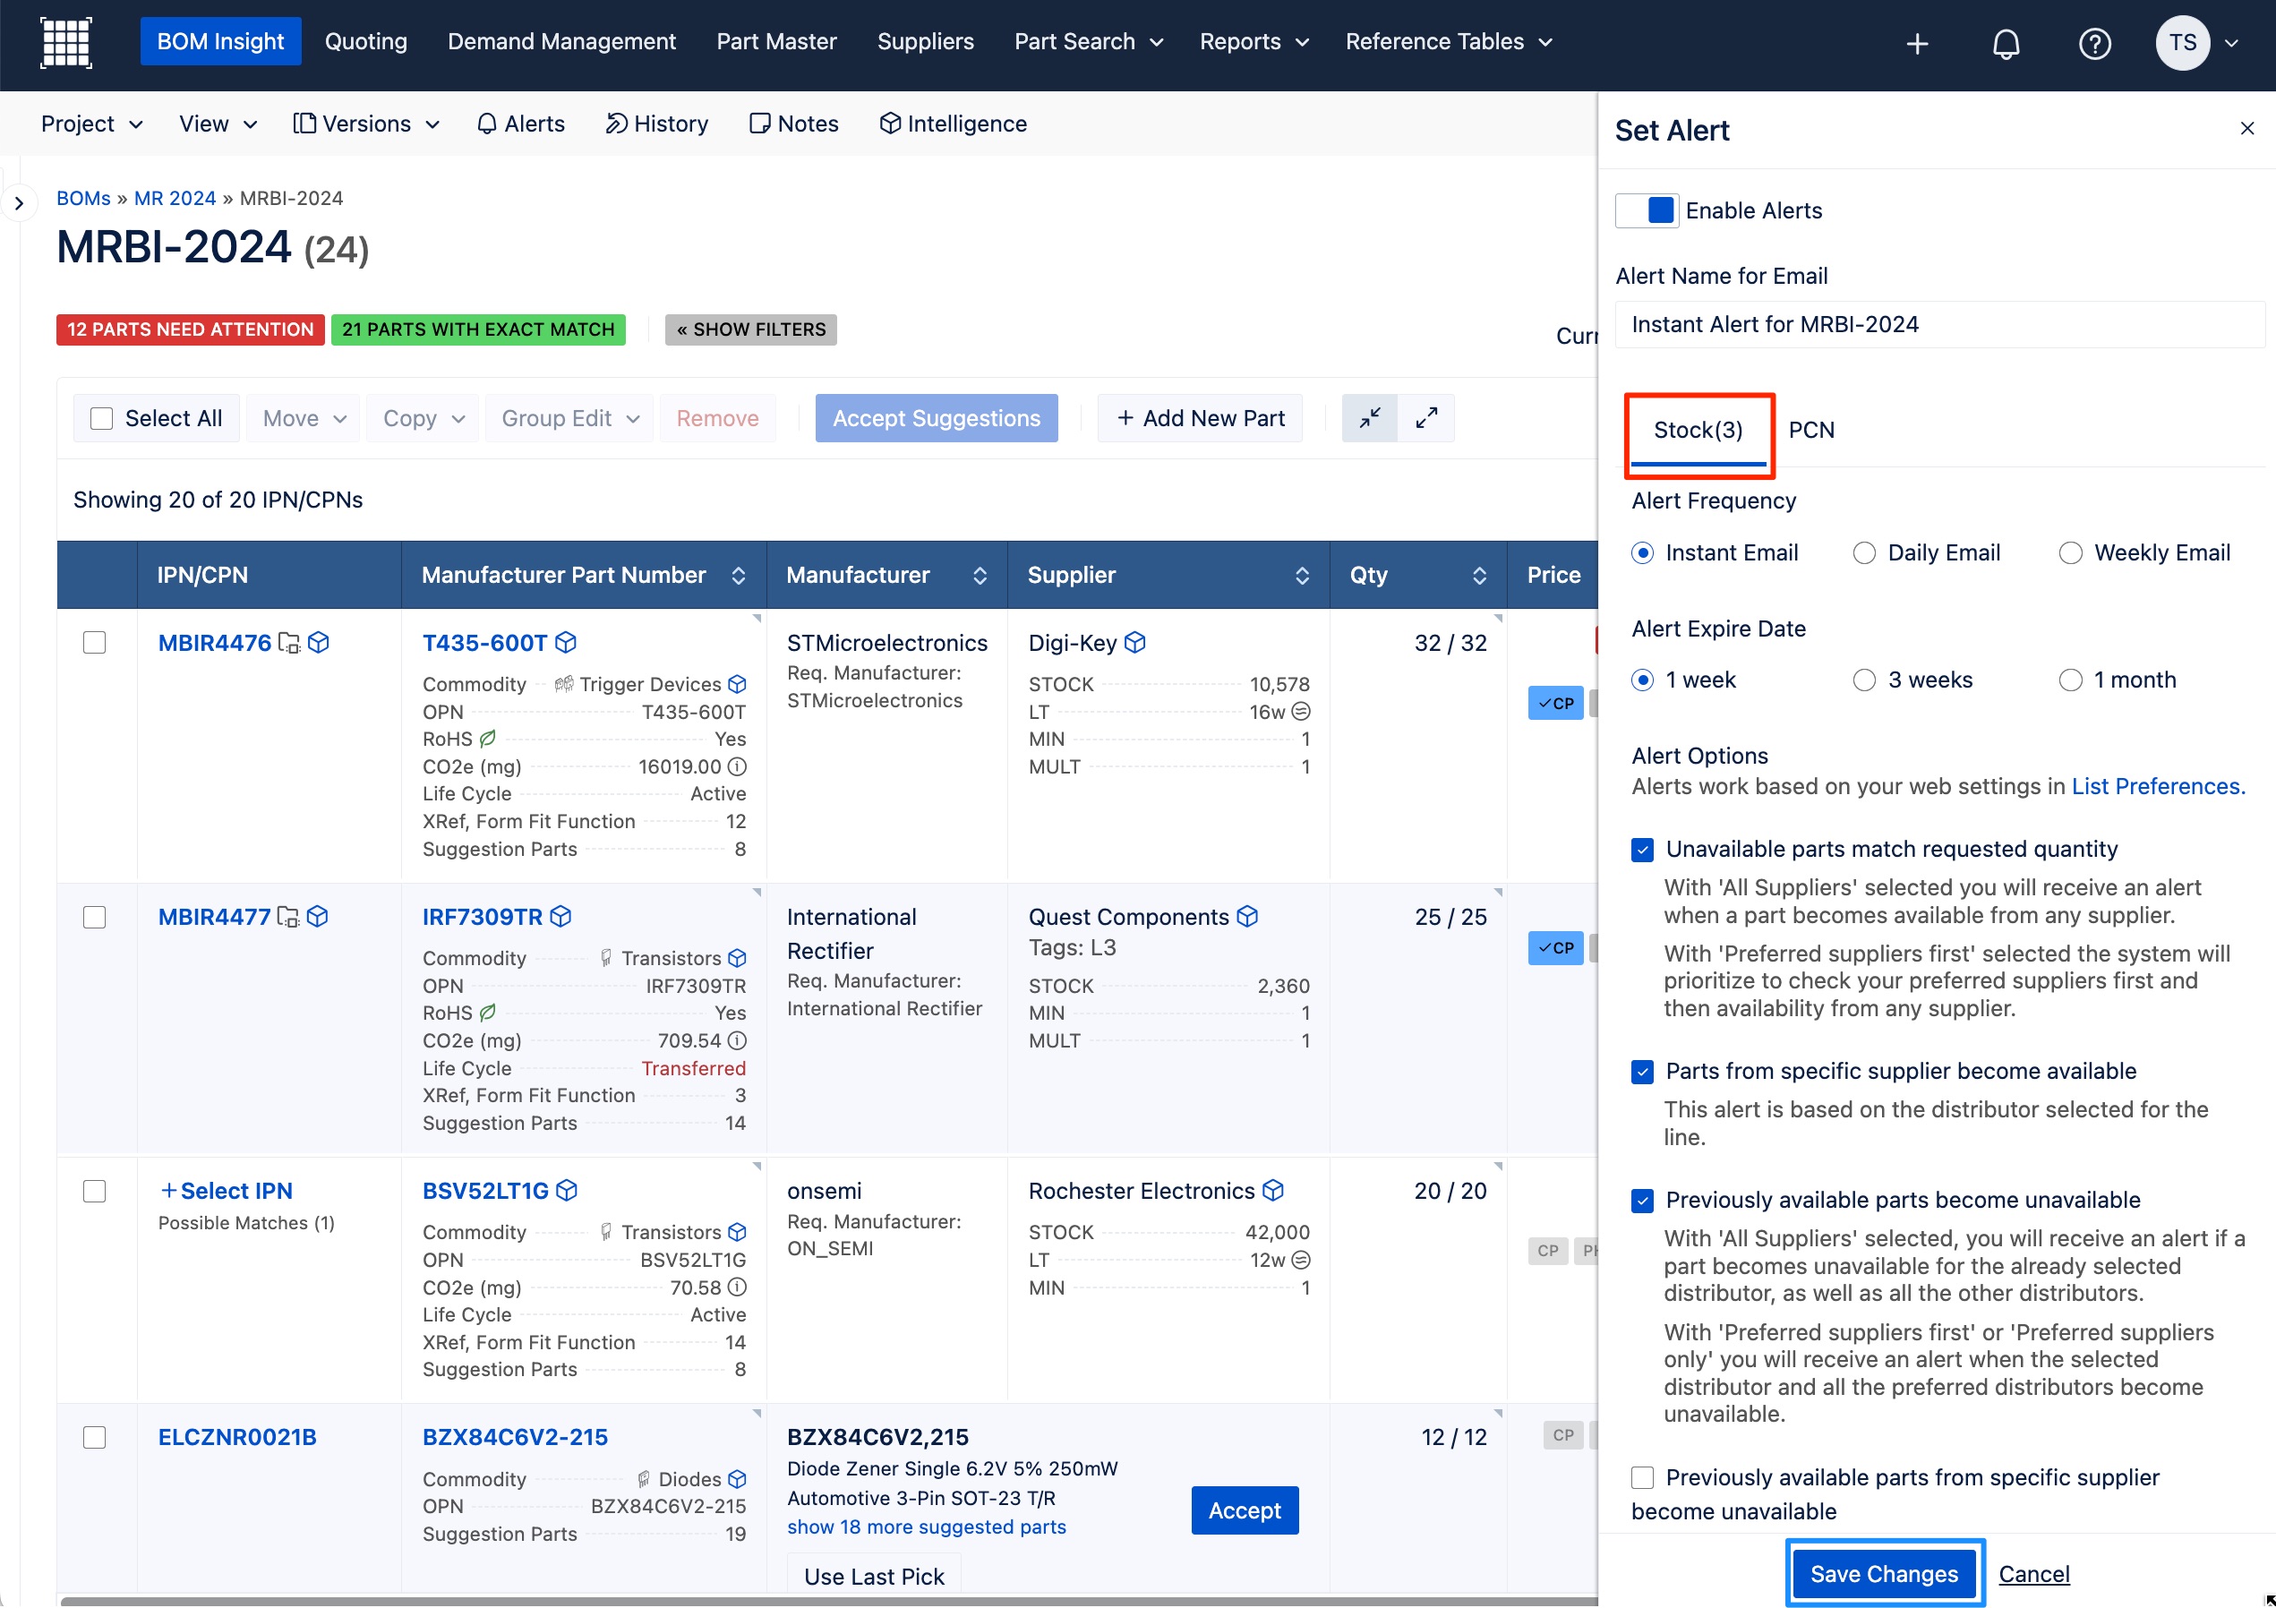The width and height of the screenshot is (2276, 1608).
Task: Click lead time icon next to 16w
Action: pos(1301,711)
